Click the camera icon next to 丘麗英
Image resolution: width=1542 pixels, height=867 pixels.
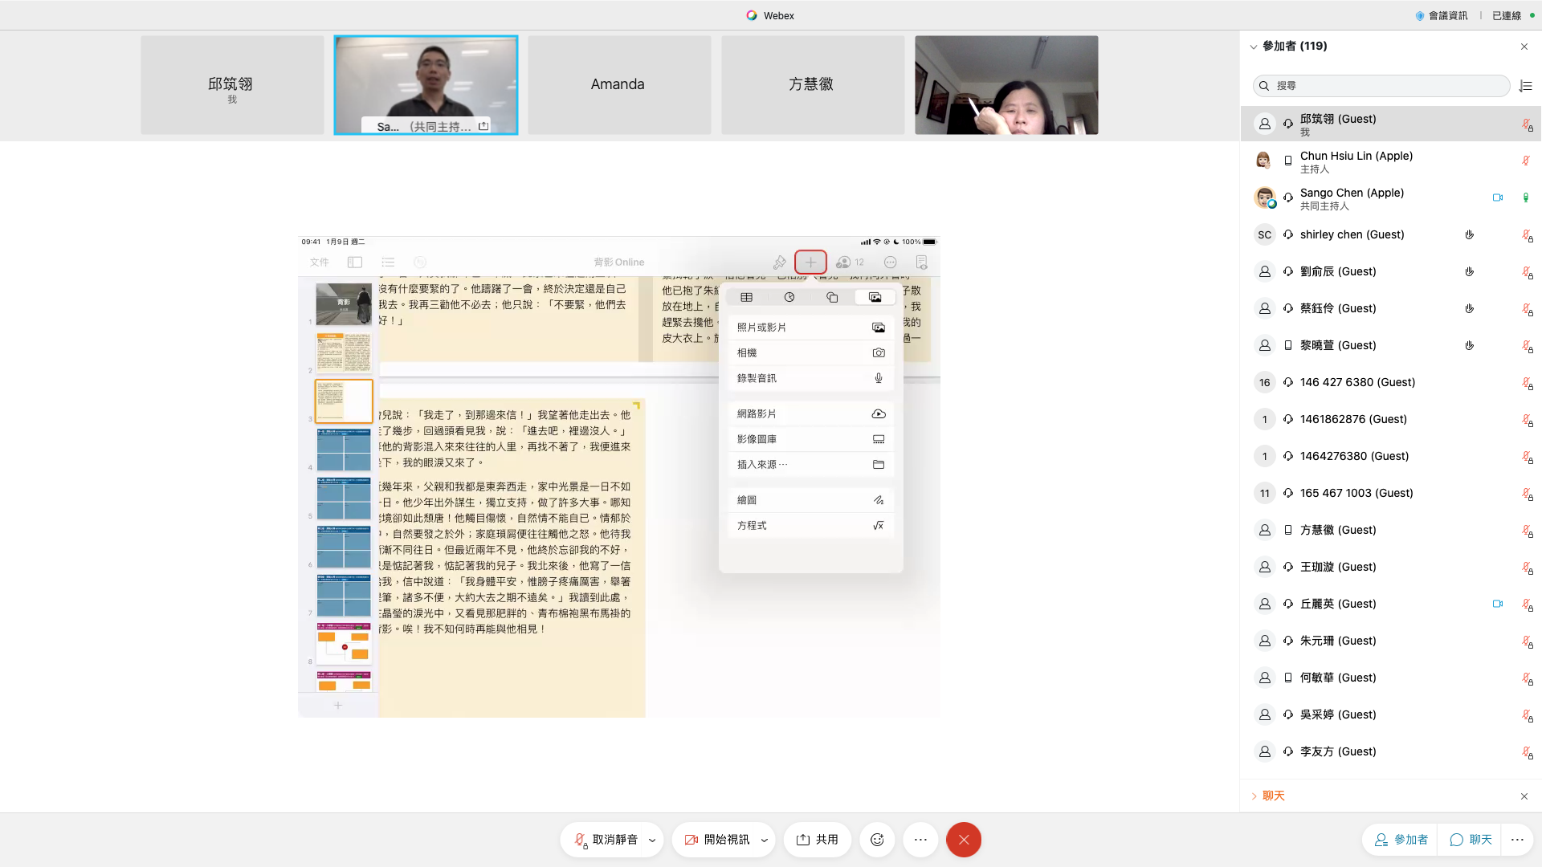pyautogui.click(x=1497, y=604)
